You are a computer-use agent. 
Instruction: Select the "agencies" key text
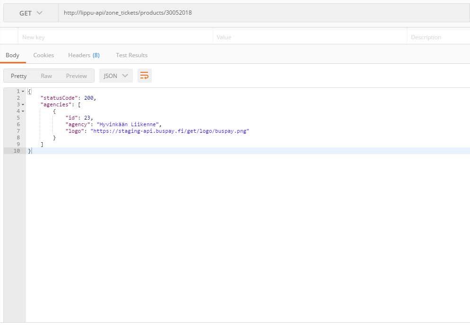[x=56, y=104]
